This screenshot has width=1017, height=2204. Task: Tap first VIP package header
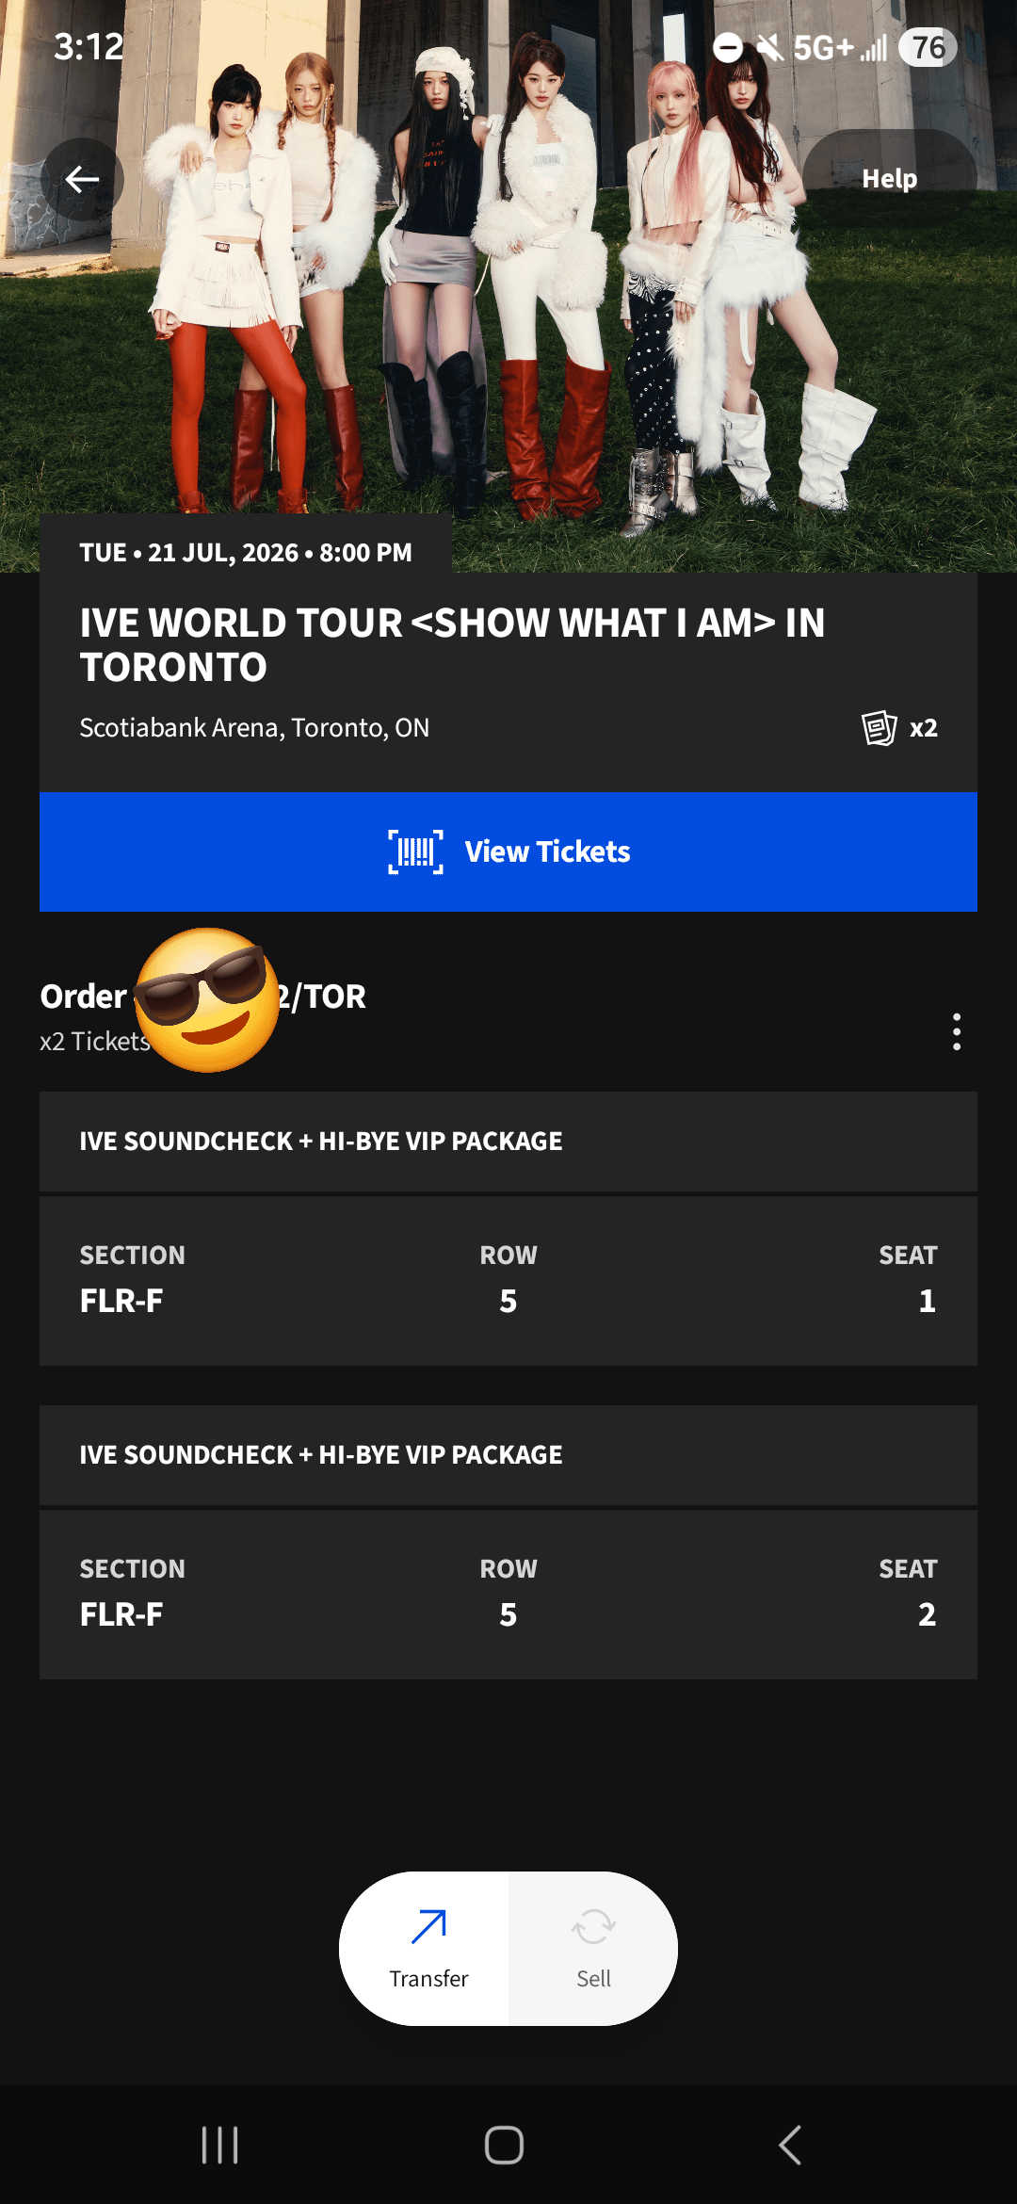tap(508, 1142)
